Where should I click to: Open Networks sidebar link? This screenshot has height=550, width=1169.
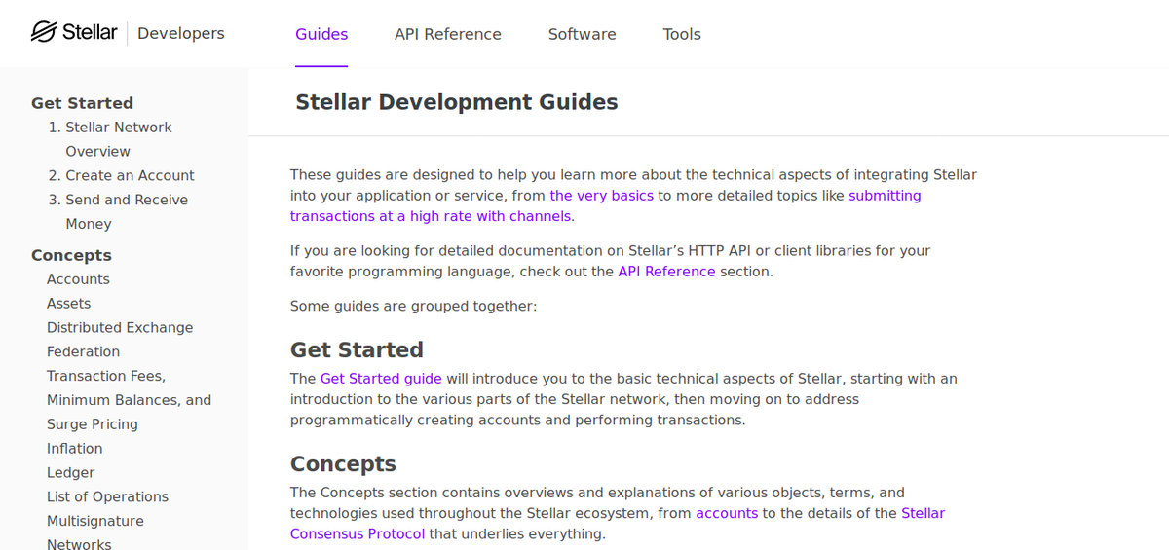pos(79,544)
